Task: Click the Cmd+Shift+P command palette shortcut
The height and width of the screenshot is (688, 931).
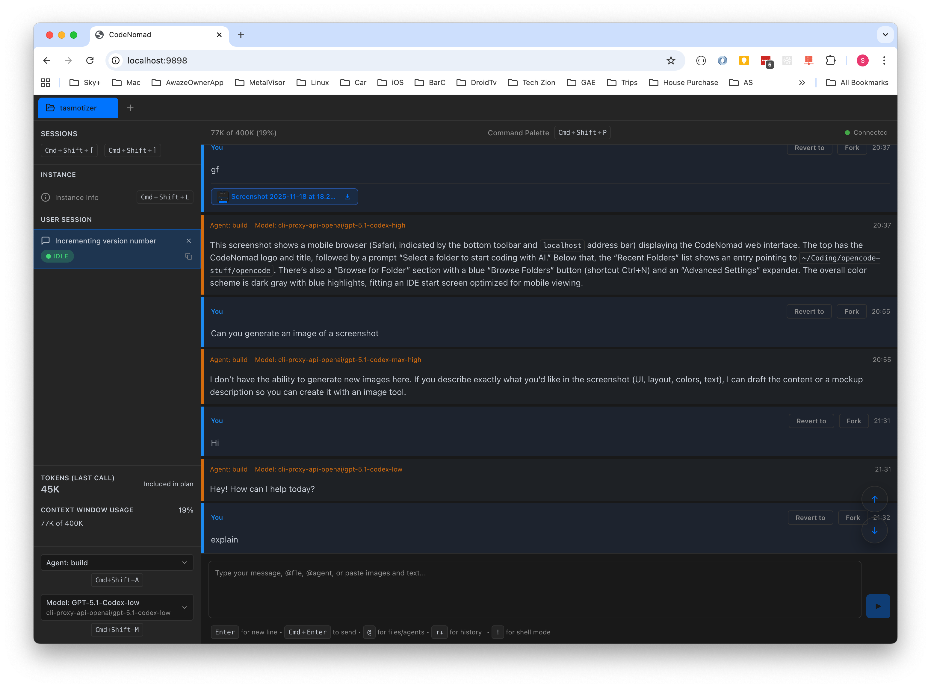Action: 582,132
